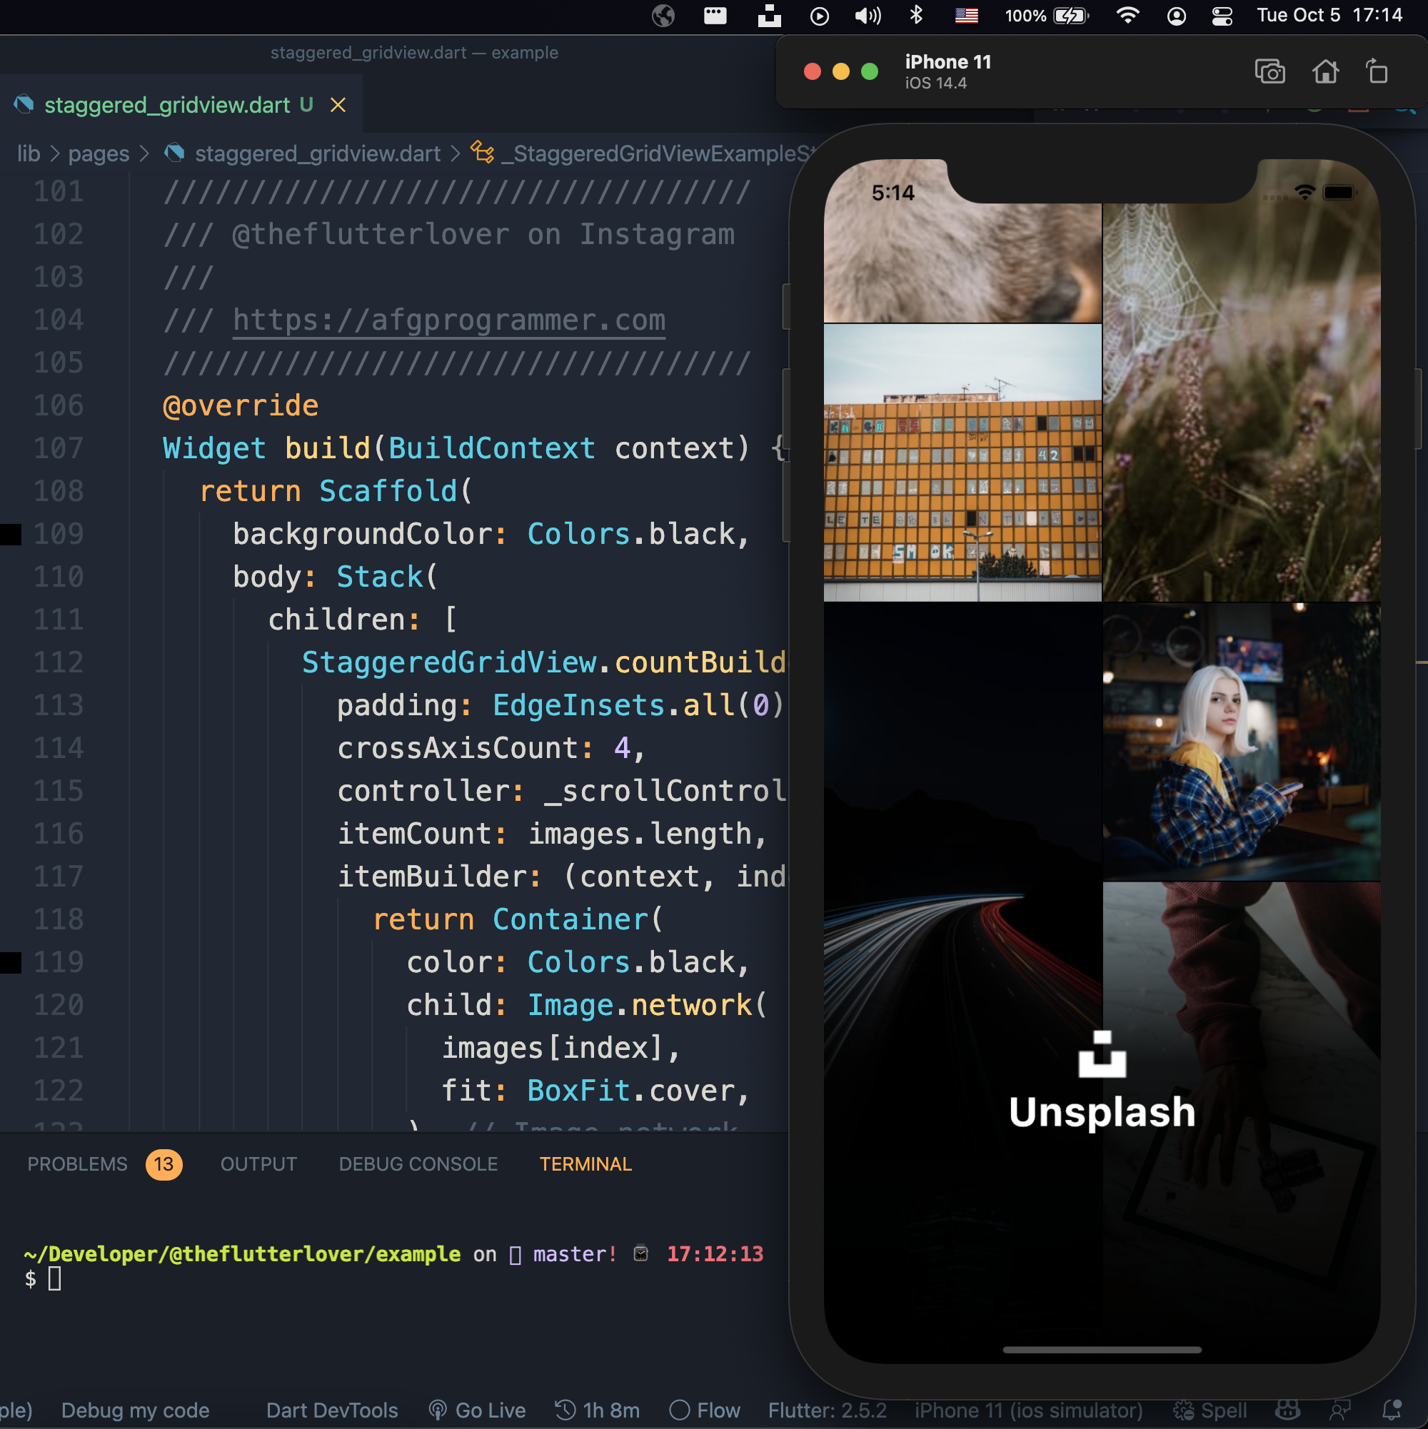1428x1429 pixels.
Task: Open macOS Control Center icon
Action: 1222,16
